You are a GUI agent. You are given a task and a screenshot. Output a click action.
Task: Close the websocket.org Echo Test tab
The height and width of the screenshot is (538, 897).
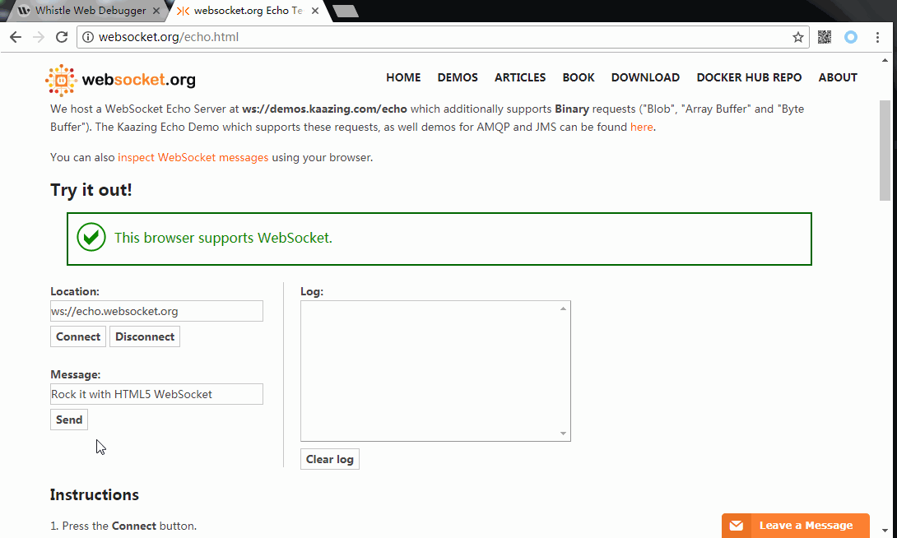[x=314, y=11]
